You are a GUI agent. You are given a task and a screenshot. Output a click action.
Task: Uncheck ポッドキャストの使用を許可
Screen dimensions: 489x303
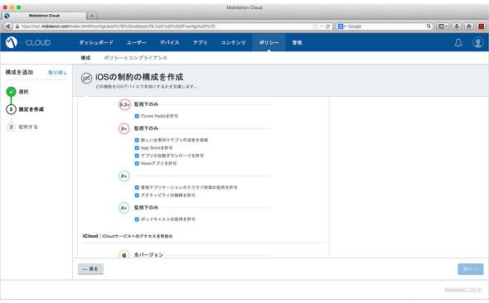coord(137,219)
